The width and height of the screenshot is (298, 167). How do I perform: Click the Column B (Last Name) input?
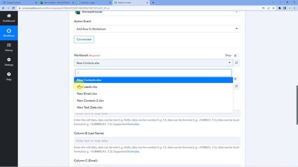pos(157,141)
